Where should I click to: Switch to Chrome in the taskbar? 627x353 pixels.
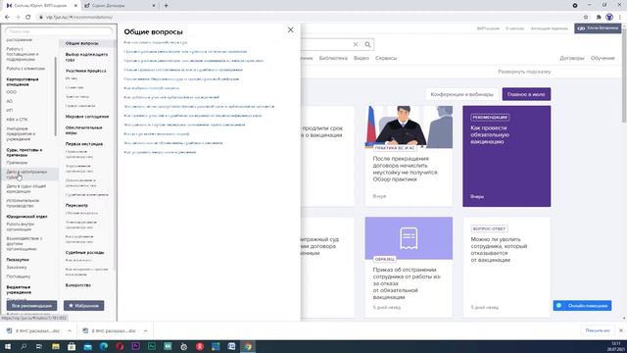(248, 346)
